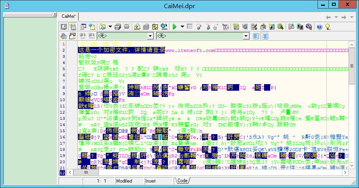Click the add file to project icon
The height and width of the screenshot is (188, 359).
137,27
